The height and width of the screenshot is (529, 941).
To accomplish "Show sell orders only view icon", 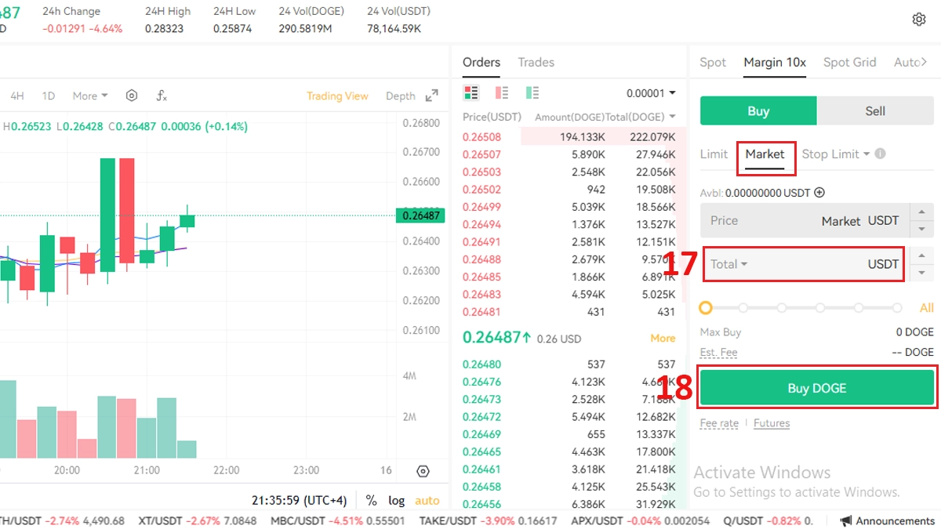I will 502,93.
